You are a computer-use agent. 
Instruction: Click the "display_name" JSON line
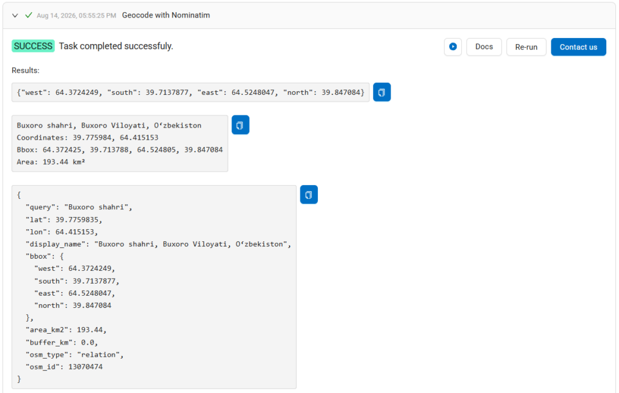pos(158,244)
